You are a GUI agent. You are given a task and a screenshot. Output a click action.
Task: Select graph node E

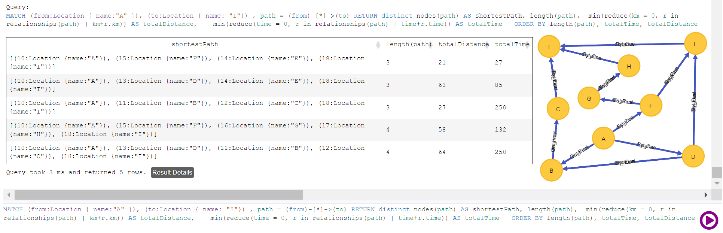click(695, 44)
